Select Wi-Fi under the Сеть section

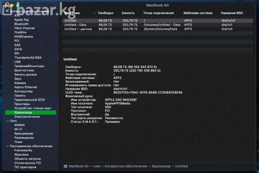(18, 129)
